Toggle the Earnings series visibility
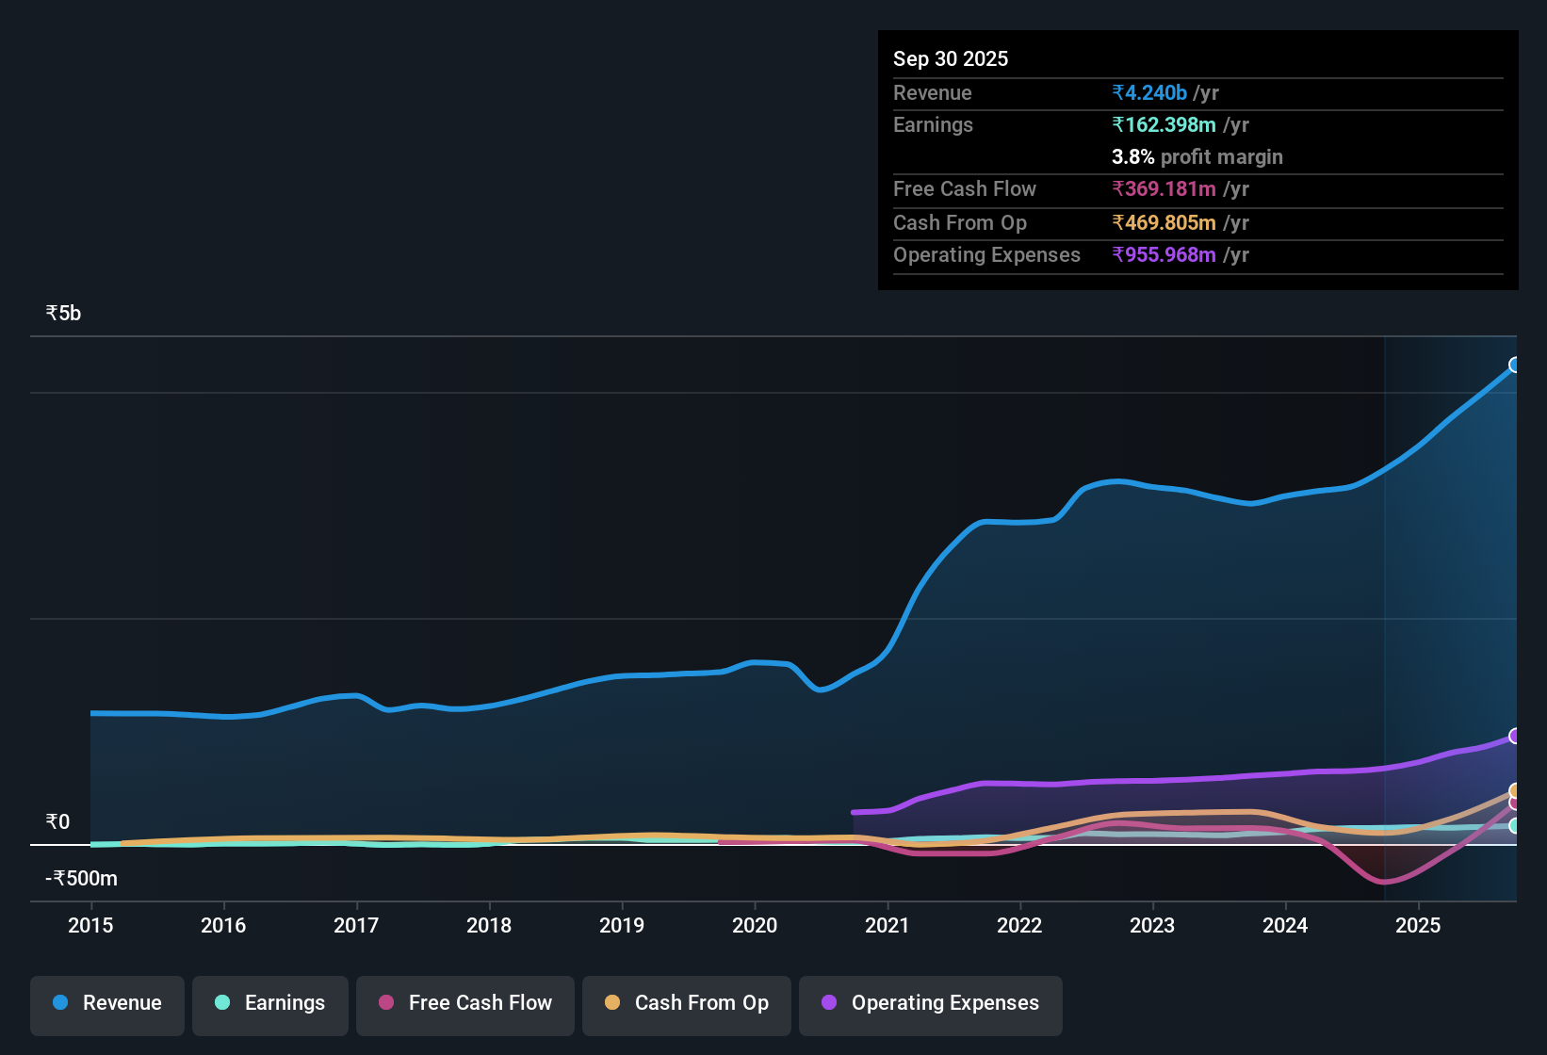This screenshot has height=1055, width=1547. click(269, 1005)
